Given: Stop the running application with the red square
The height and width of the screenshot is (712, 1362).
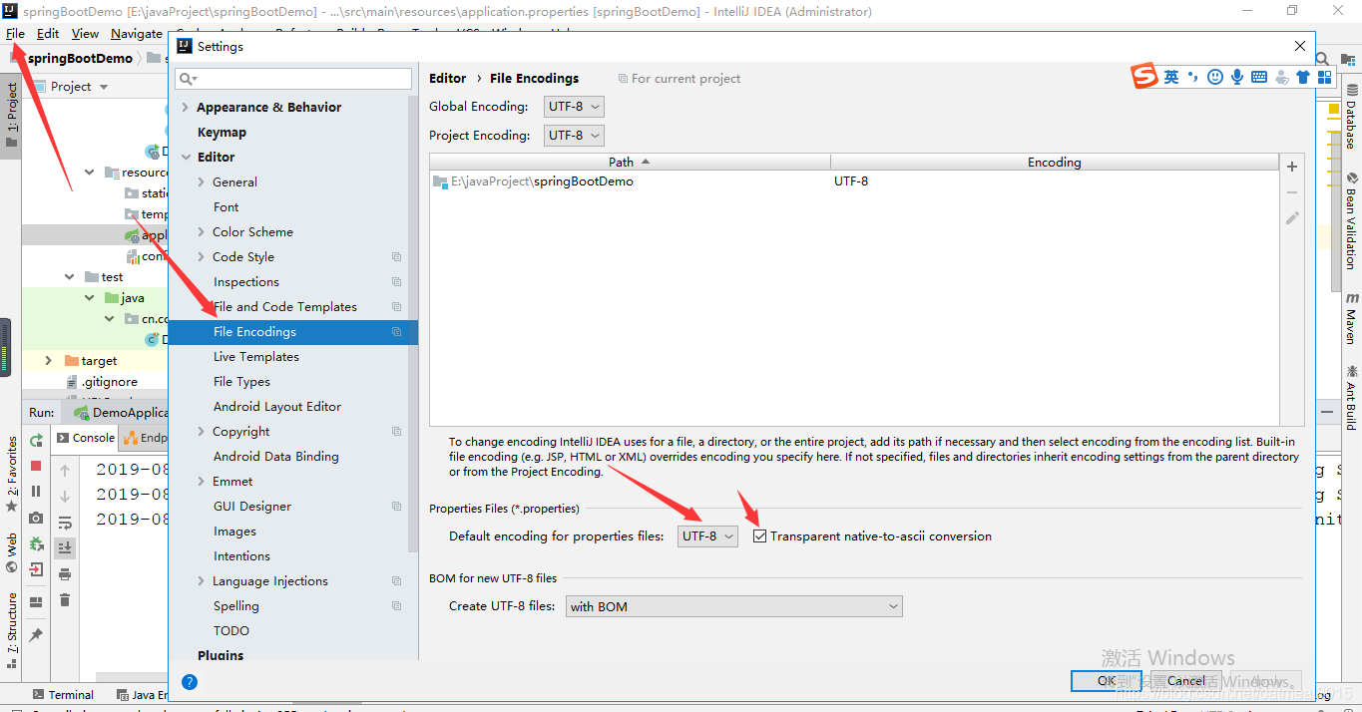Looking at the screenshot, I should [36, 466].
